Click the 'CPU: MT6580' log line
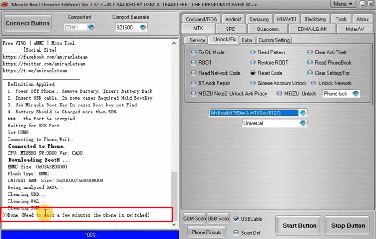376x239 pixels. pyautogui.click(x=45, y=153)
